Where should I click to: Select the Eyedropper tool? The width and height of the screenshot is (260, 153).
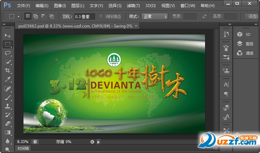(x=8, y=79)
